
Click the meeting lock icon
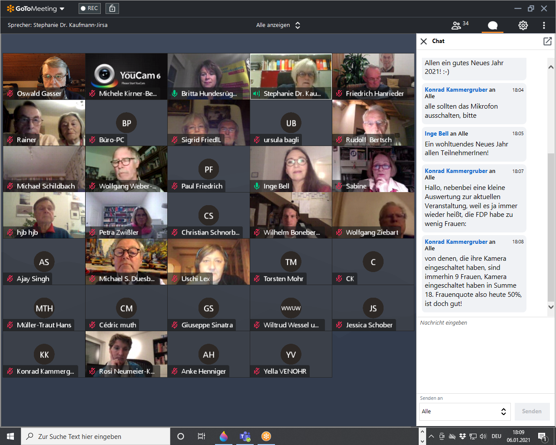(112, 8)
